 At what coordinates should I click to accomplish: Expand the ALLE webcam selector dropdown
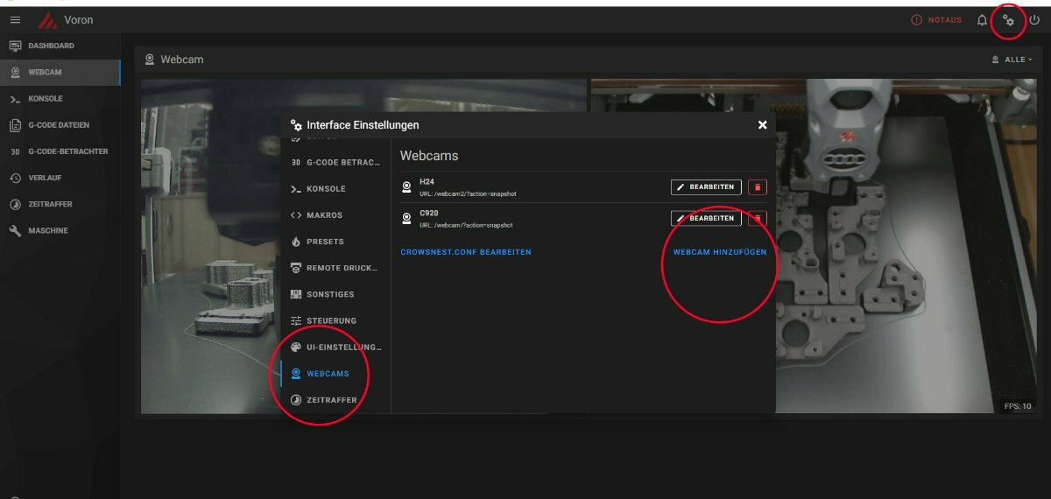pyautogui.click(x=1012, y=60)
